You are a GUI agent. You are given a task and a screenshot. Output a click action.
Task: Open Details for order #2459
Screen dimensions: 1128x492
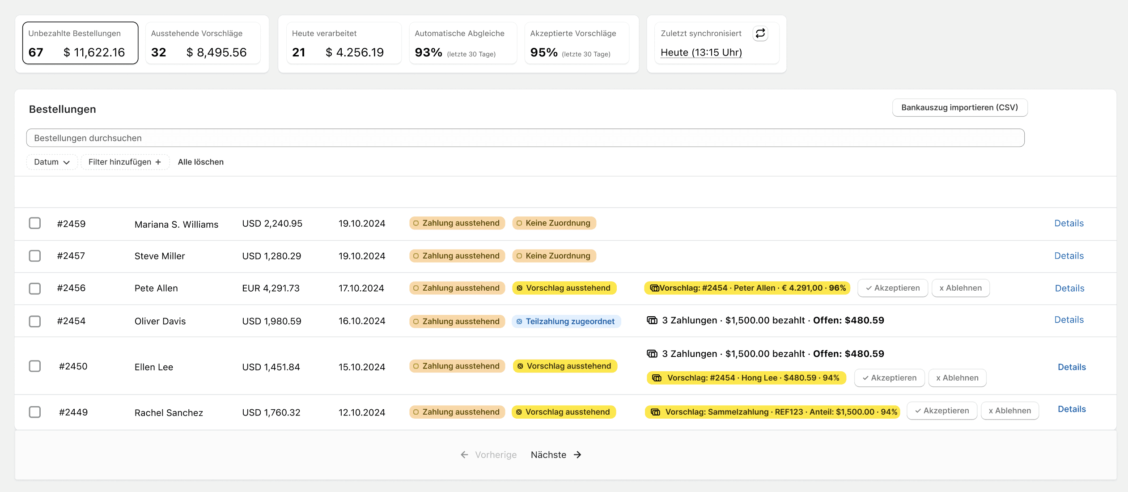[x=1069, y=223]
